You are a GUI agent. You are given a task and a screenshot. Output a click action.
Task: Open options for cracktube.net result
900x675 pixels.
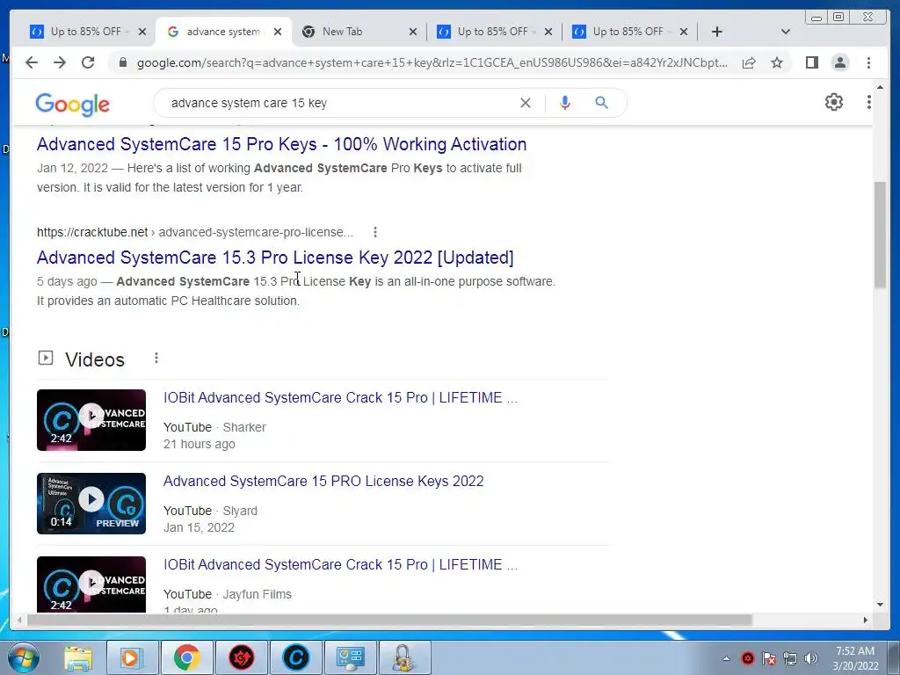(x=374, y=232)
